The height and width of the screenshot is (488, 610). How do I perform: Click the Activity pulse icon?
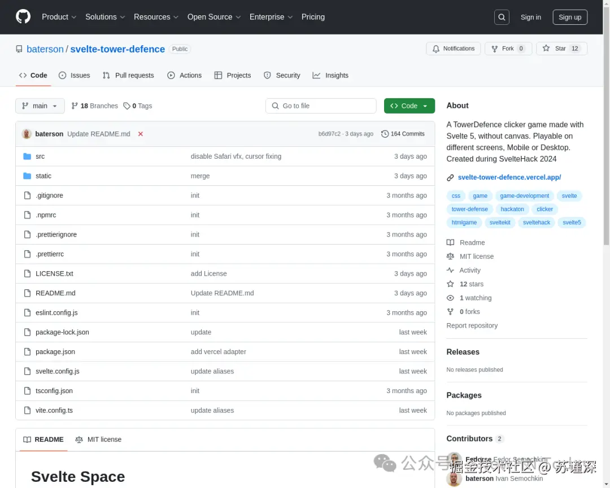point(450,270)
